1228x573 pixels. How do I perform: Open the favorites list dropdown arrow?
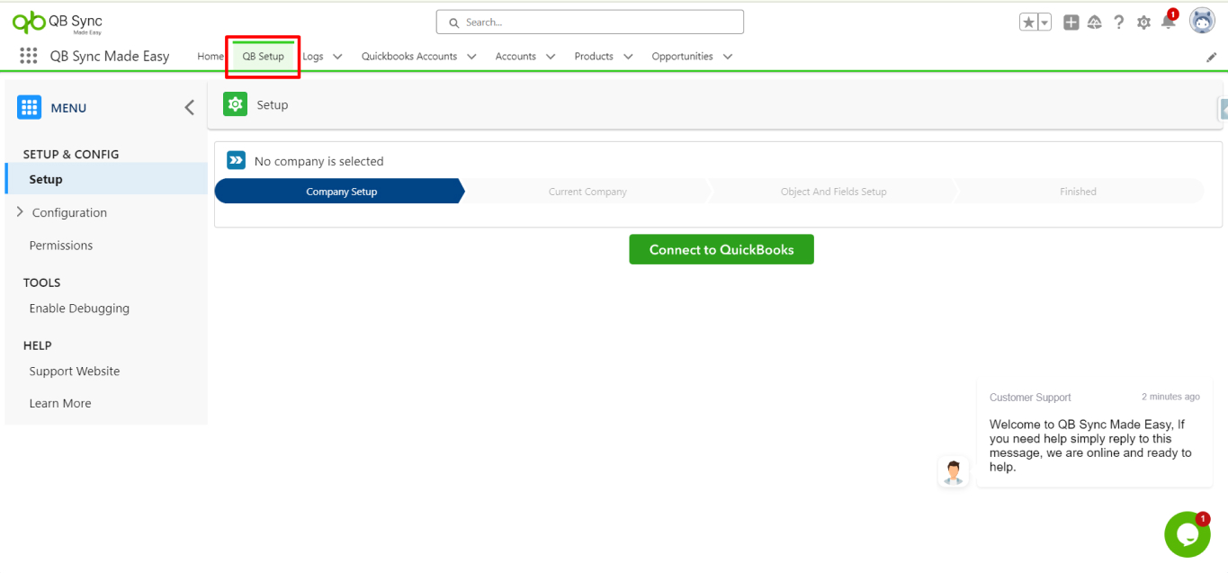tap(1044, 22)
